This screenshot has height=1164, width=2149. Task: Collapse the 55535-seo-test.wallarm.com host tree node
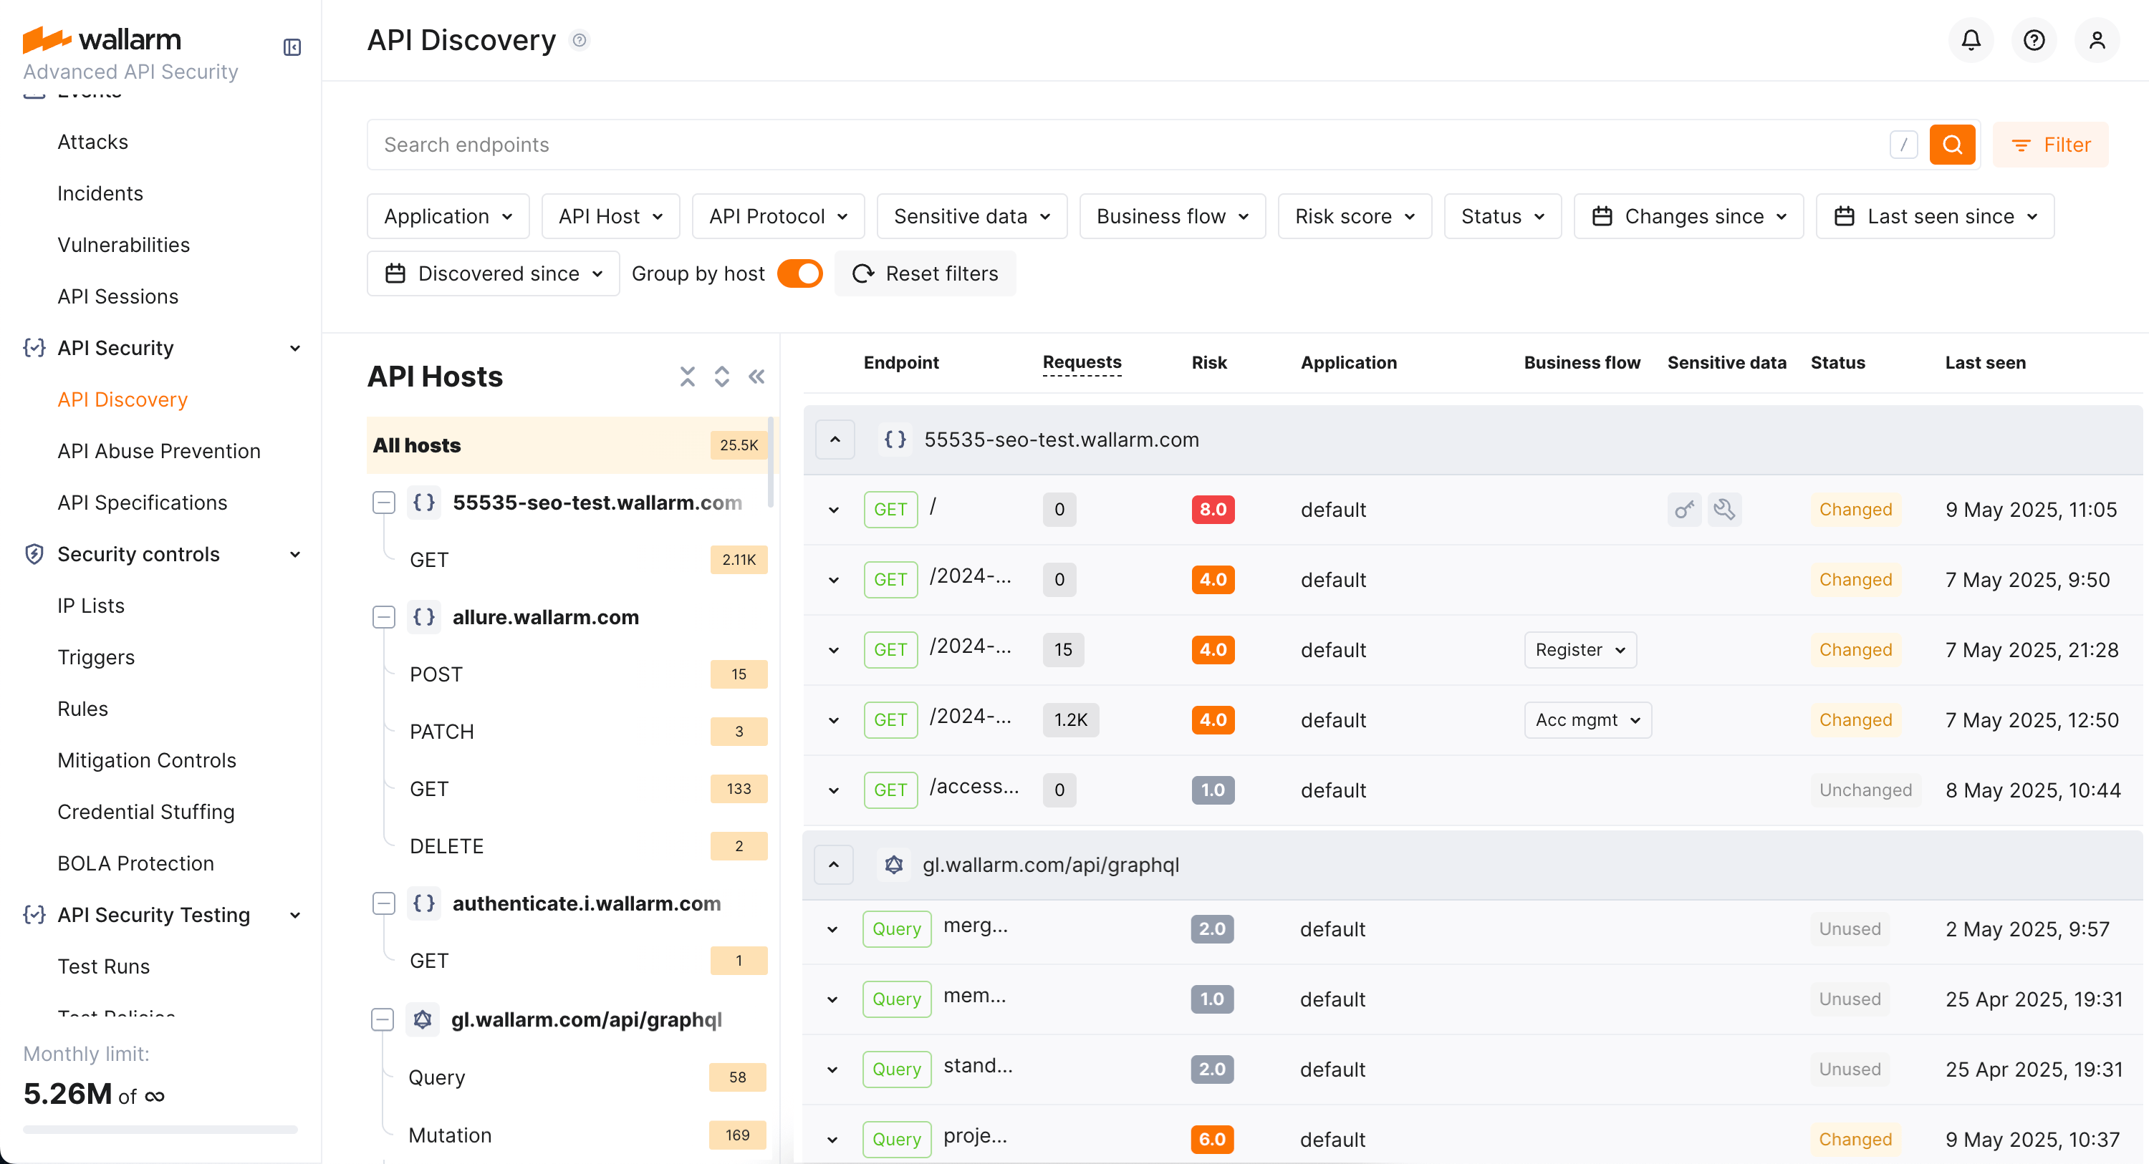click(x=384, y=502)
